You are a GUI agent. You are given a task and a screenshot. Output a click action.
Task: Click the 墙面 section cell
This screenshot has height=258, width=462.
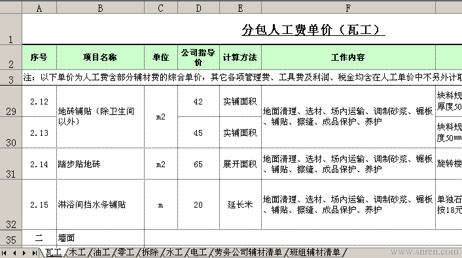[x=101, y=238]
